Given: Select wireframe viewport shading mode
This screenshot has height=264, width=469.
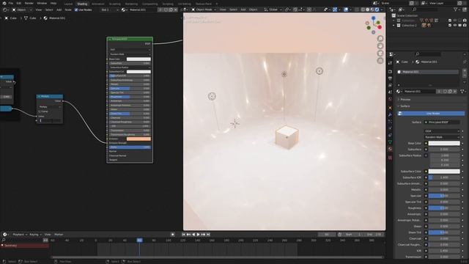Looking at the screenshot, I should coord(363,10).
